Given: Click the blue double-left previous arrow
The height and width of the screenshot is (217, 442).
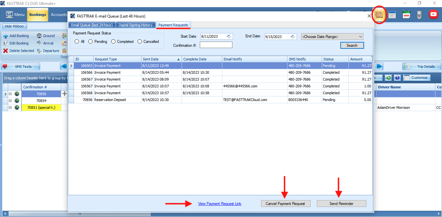Looking at the screenshot, I should point(64,67).
